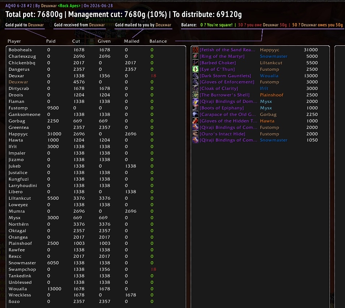The height and width of the screenshot is (308, 345).
Task: Click the Qiraji Bindings icon in the Snowmaster 1050 row
Action: (x=195, y=140)
